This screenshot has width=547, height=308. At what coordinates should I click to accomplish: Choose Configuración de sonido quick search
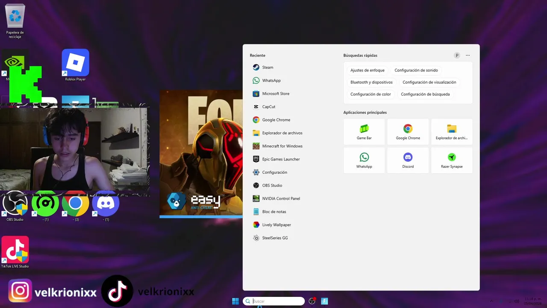tap(416, 70)
